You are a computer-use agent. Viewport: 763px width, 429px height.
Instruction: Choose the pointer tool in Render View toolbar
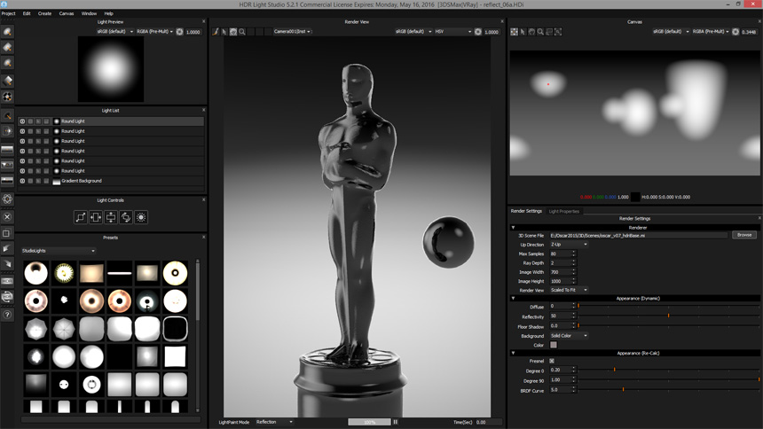click(224, 32)
